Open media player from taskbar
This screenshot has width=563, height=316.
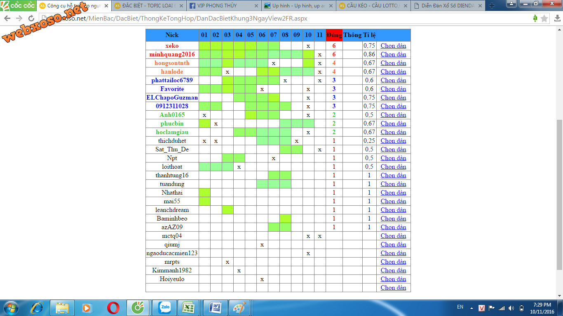[x=87, y=308]
